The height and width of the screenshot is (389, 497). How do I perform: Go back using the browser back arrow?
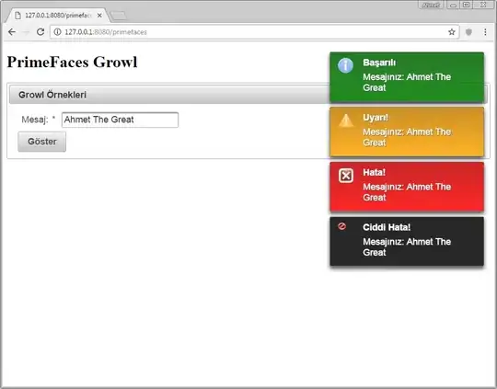pos(12,31)
